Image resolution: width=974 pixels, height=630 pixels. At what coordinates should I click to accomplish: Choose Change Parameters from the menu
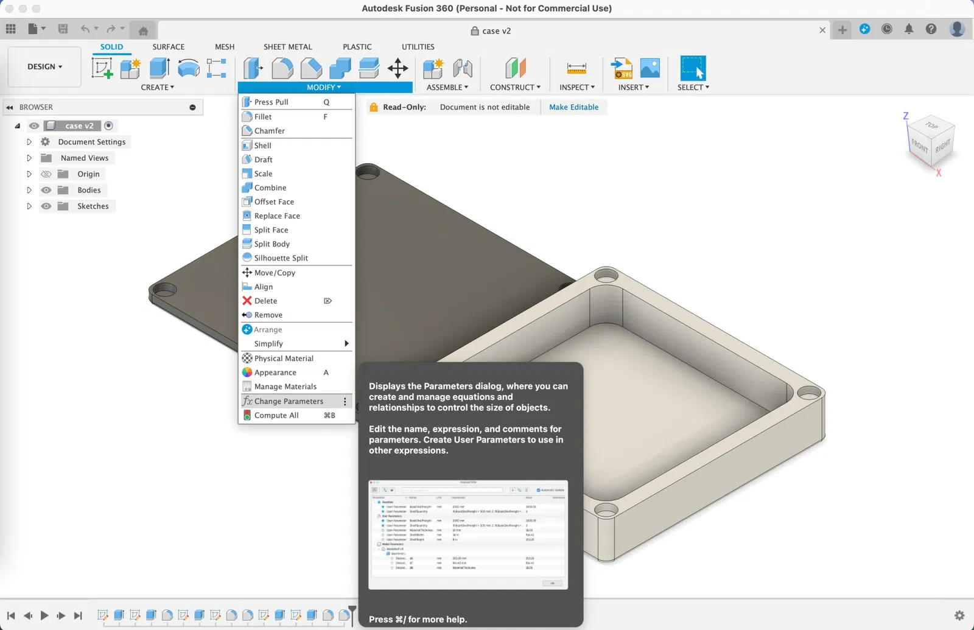click(296, 401)
